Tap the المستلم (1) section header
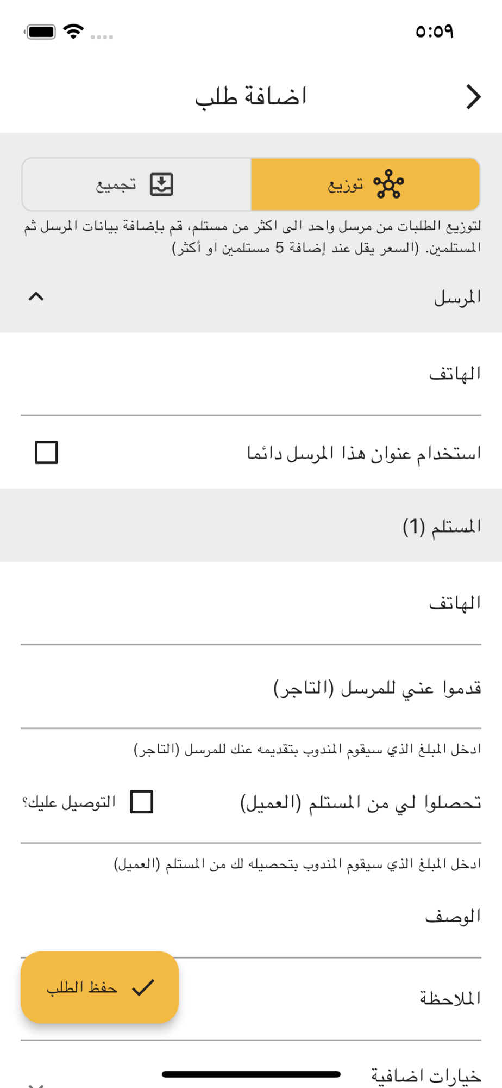 point(251,526)
